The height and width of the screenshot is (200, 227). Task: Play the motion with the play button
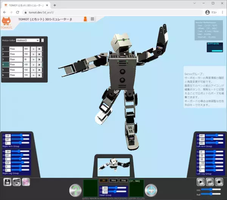(x=201, y=182)
